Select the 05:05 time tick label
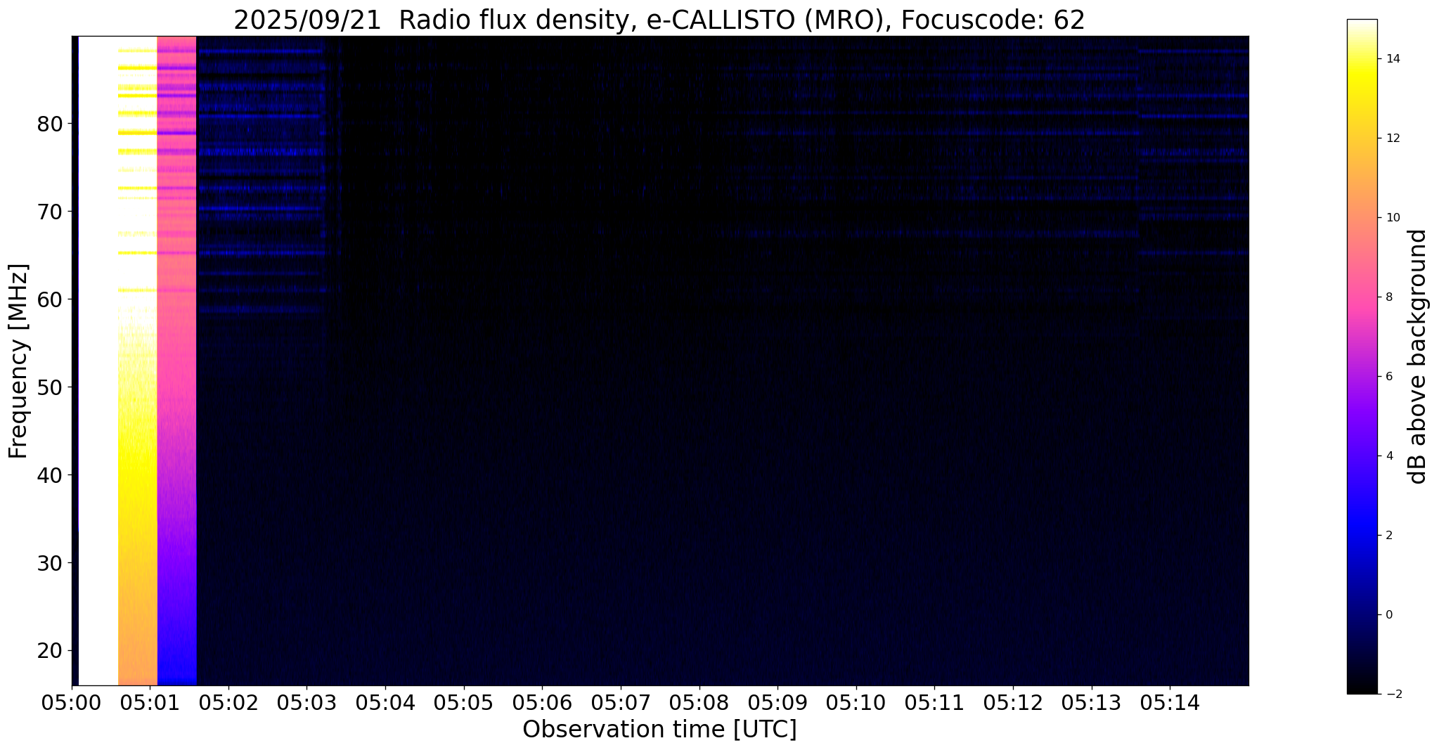The image size is (1439, 750). tap(464, 703)
